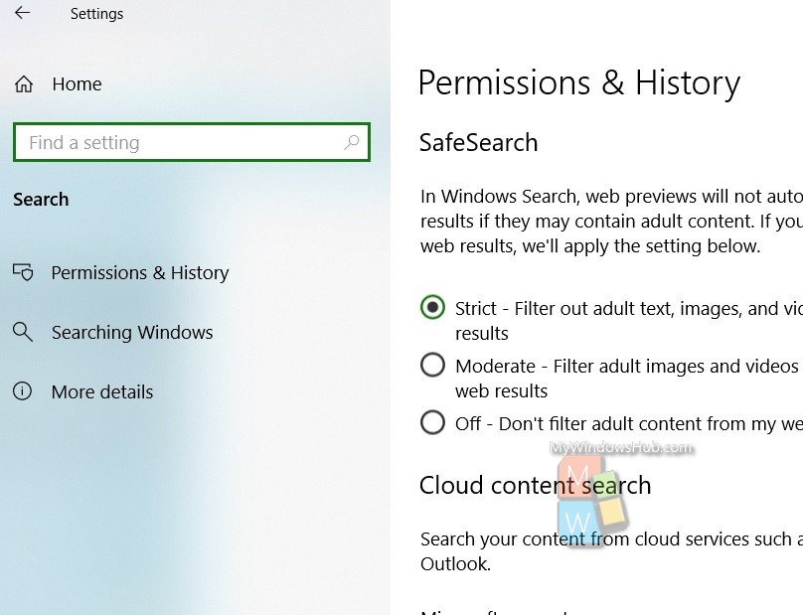
Task: Open the Permissions & History page
Action: coord(140,272)
